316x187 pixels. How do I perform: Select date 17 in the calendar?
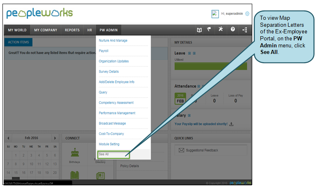pyautogui.click(x=31, y=173)
